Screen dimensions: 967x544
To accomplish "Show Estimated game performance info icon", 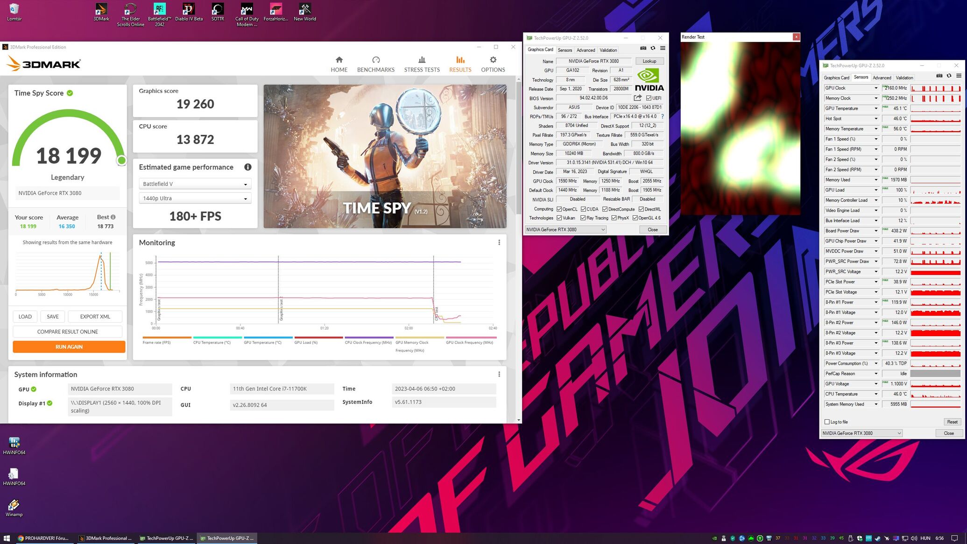I will [x=248, y=167].
